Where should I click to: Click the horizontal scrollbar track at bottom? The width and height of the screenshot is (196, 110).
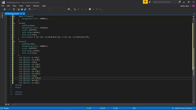[103, 105]
